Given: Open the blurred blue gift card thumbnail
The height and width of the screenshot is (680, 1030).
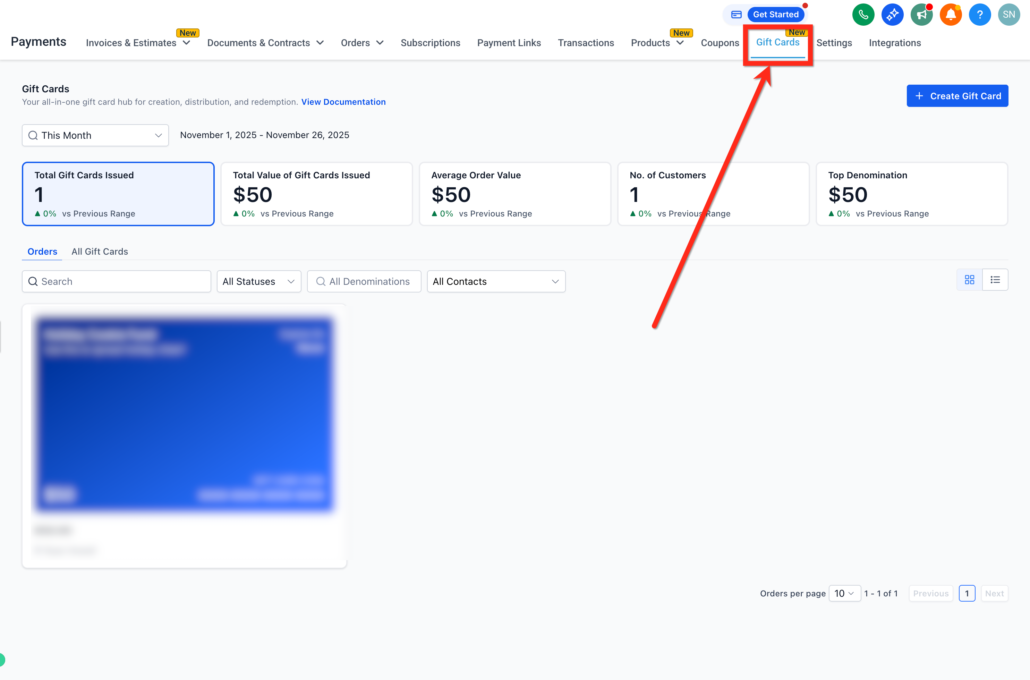Looking at the screenshot, I should coord(184,415).
